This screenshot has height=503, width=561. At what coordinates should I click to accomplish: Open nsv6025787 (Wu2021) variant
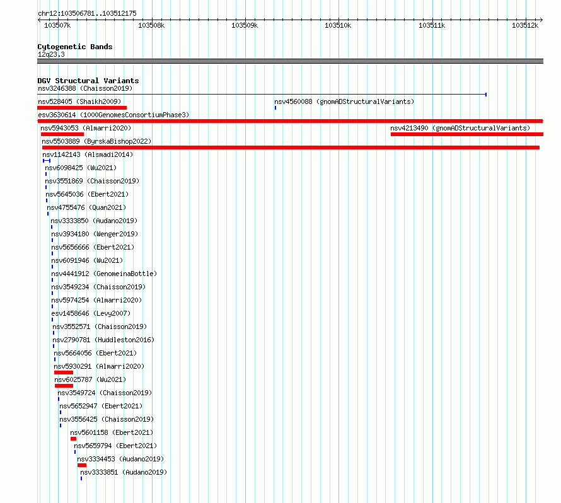click(x=91, y=379)
